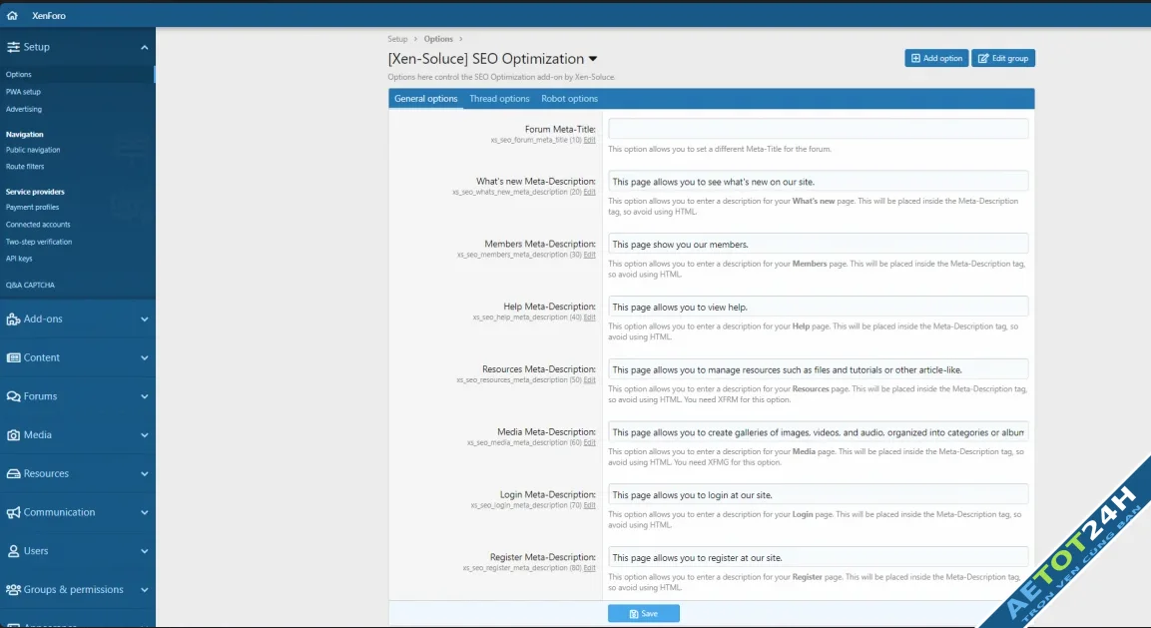This screenshot has width=1151, height=628.
Task: Expand the Groups & permissions section
Action: [x=144, y=590]
